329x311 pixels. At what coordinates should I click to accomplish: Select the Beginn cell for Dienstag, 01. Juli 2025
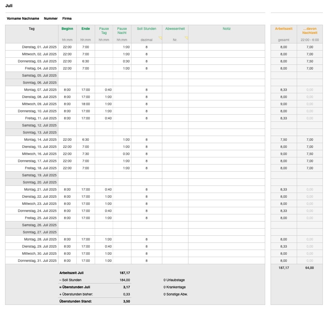[67, 47]
